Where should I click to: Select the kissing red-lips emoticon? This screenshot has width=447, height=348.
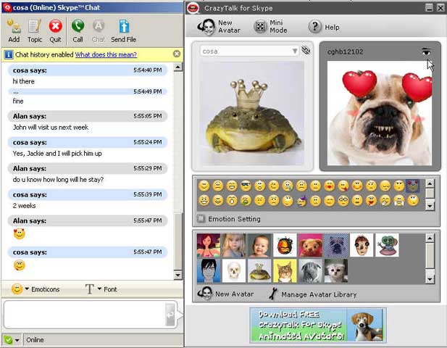tap(330, 186)
